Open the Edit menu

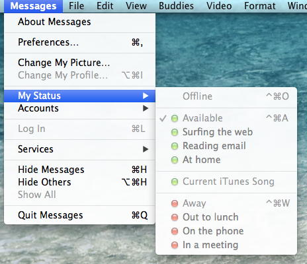tap(105, 6)
